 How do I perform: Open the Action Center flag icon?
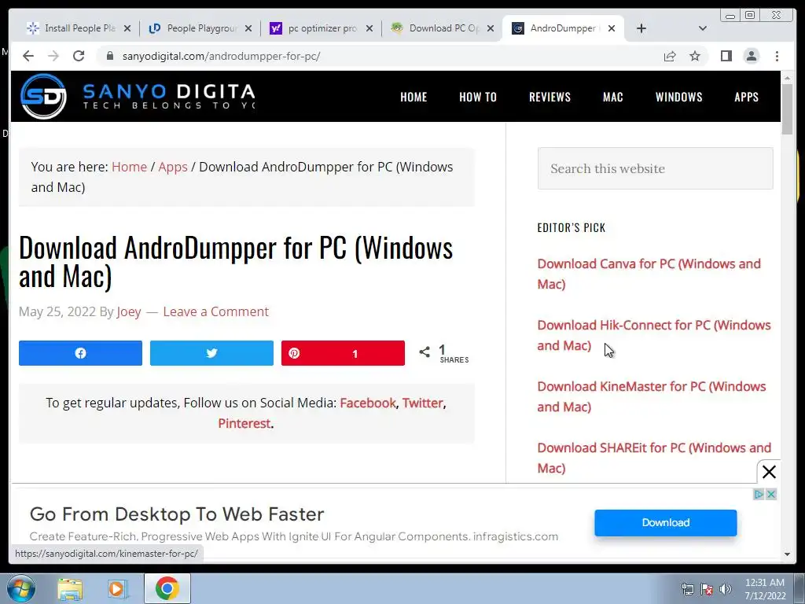(x=707, y=589)
